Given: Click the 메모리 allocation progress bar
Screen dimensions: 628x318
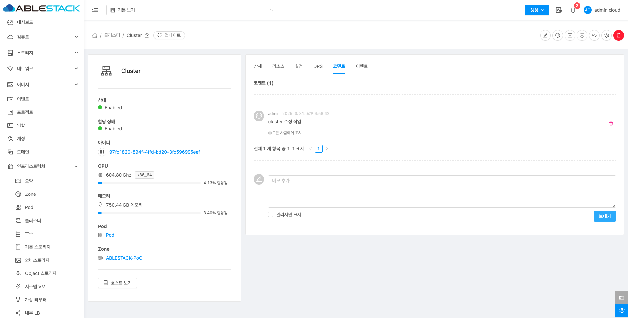Looking at the screenshot, I should pyautogui.click(x=150, y=213).
